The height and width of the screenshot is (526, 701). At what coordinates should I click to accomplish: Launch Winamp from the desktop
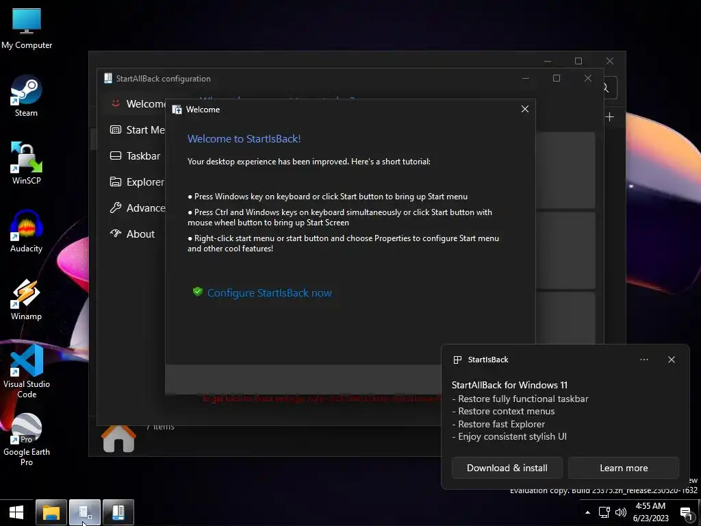(27, 300)
